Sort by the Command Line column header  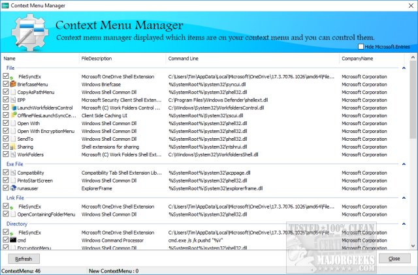click(x=253, y=59)
